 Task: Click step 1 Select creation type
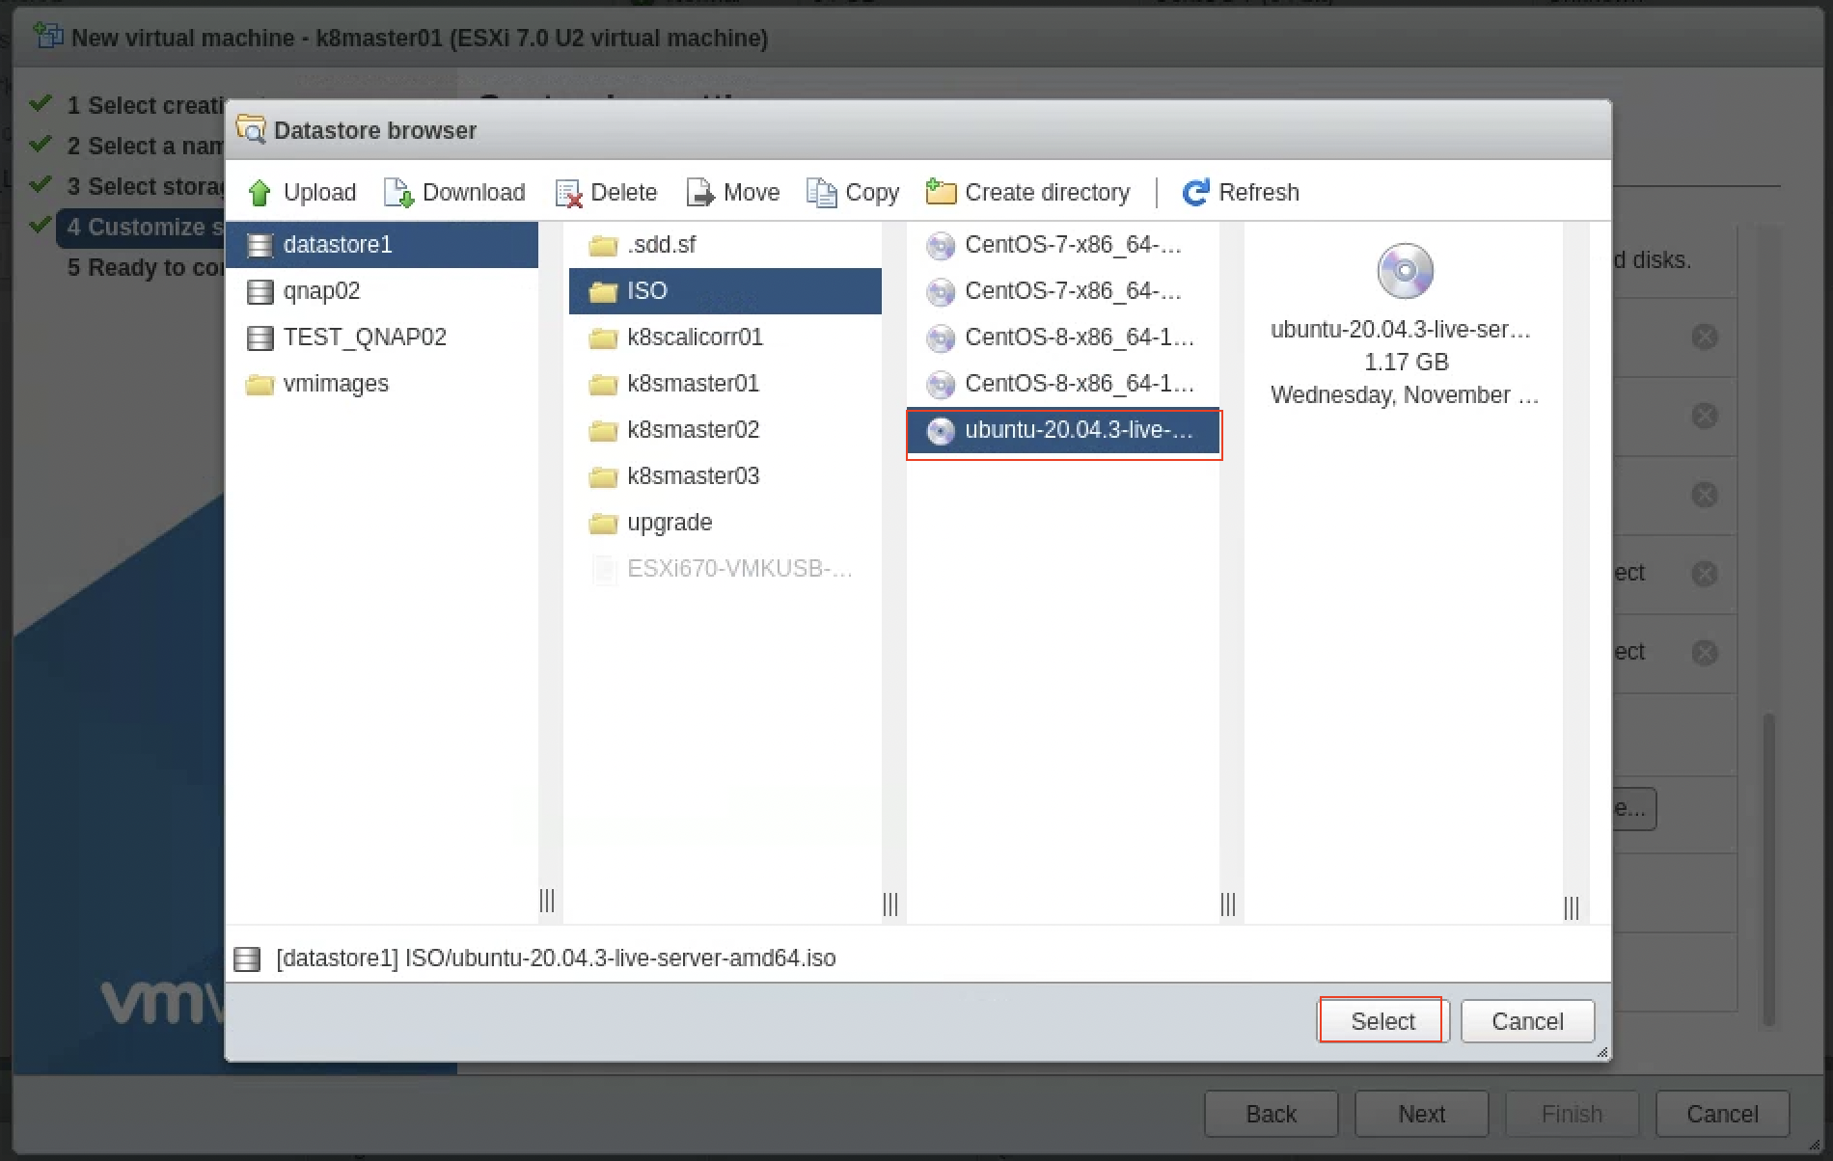pyautogui.click(x=144, y=105)
